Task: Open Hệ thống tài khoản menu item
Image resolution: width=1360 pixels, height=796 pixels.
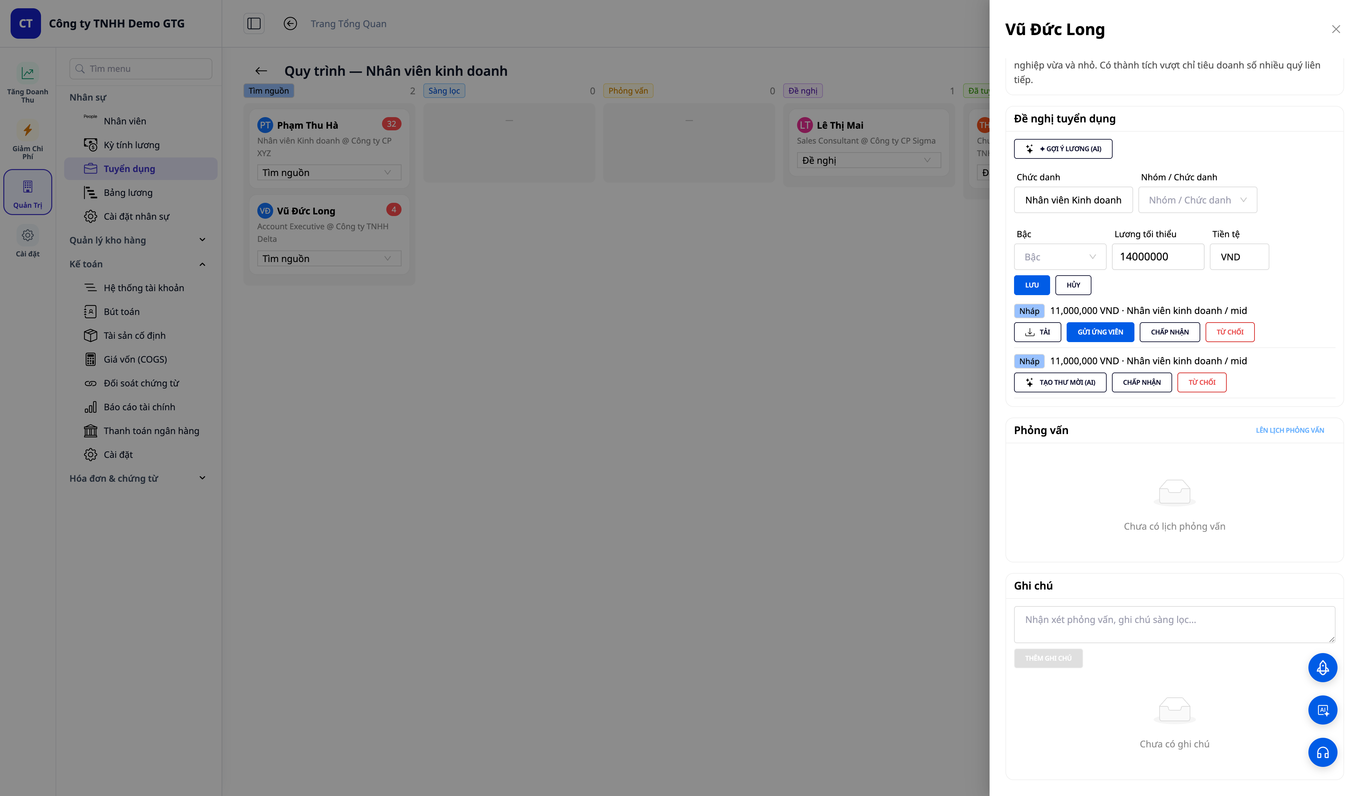Action: [141, 288]
